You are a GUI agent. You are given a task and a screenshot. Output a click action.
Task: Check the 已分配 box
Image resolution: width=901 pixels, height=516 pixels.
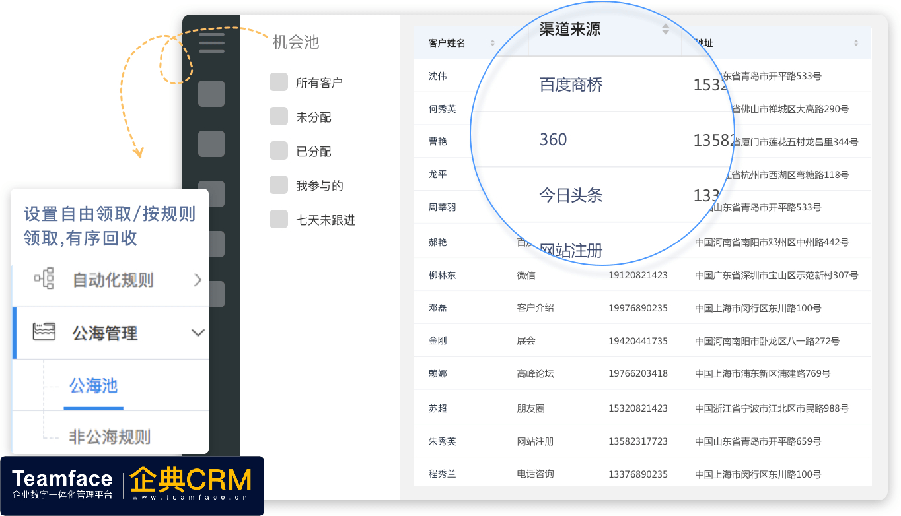click(279, 150)
